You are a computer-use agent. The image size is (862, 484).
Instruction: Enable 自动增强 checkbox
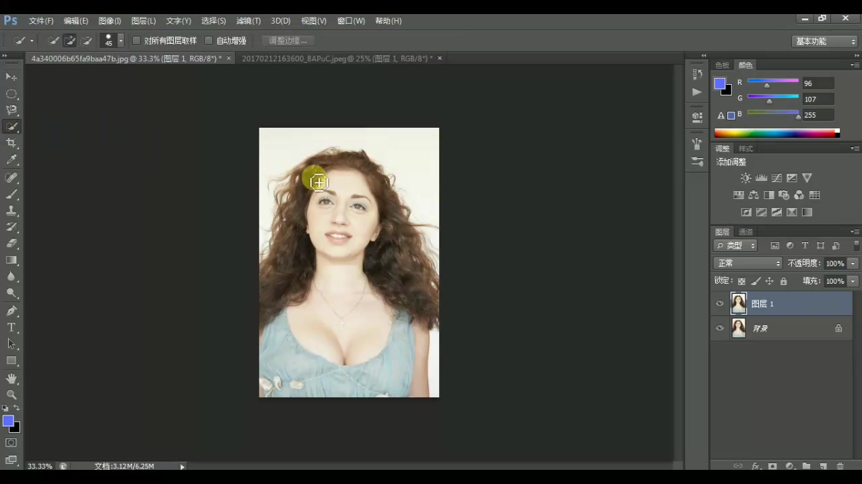(x=209, y=40)
